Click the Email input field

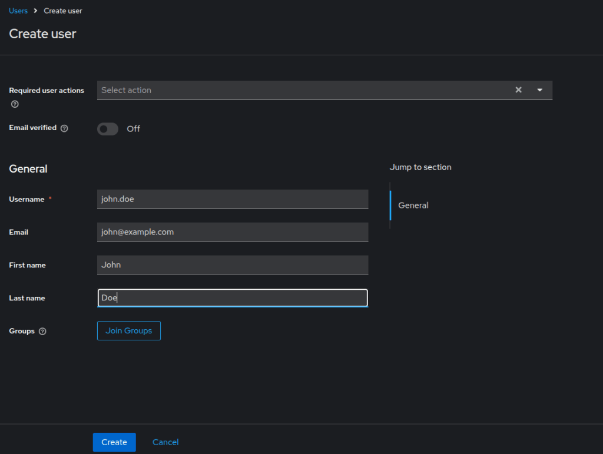tap(233, 231)
